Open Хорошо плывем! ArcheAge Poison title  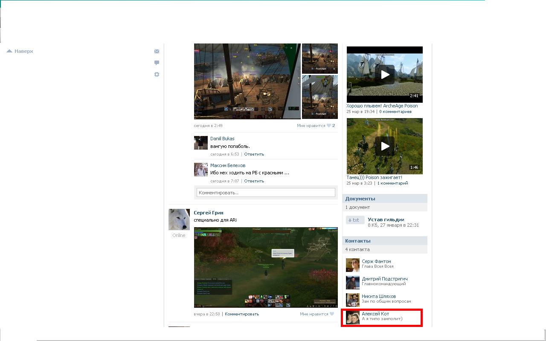pyautogui.click(x=382, y=106)
